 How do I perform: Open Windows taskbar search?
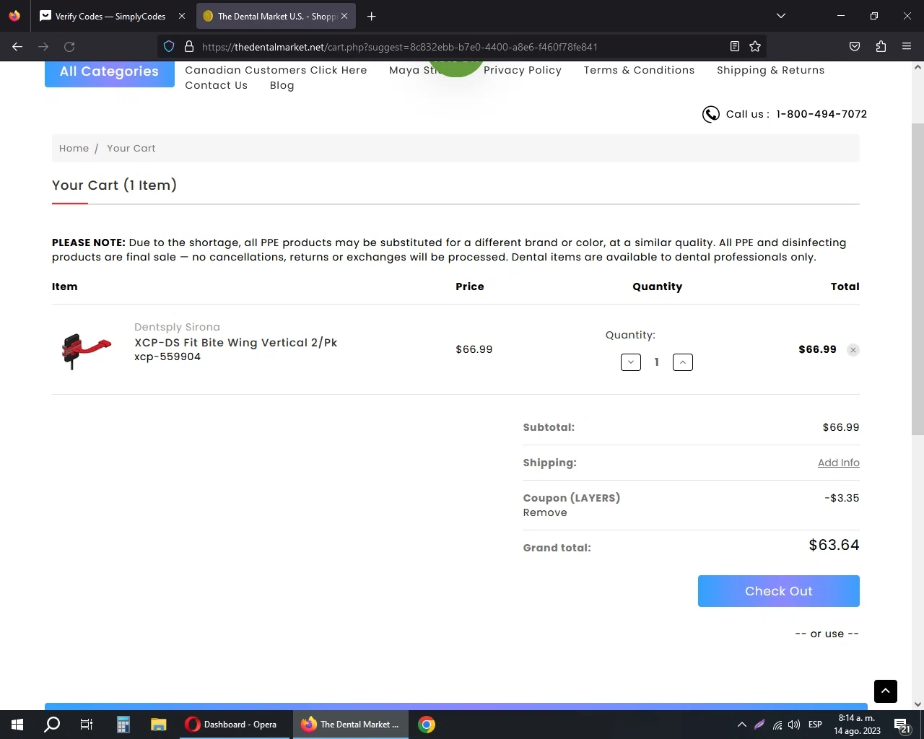[x=52, y=725]
